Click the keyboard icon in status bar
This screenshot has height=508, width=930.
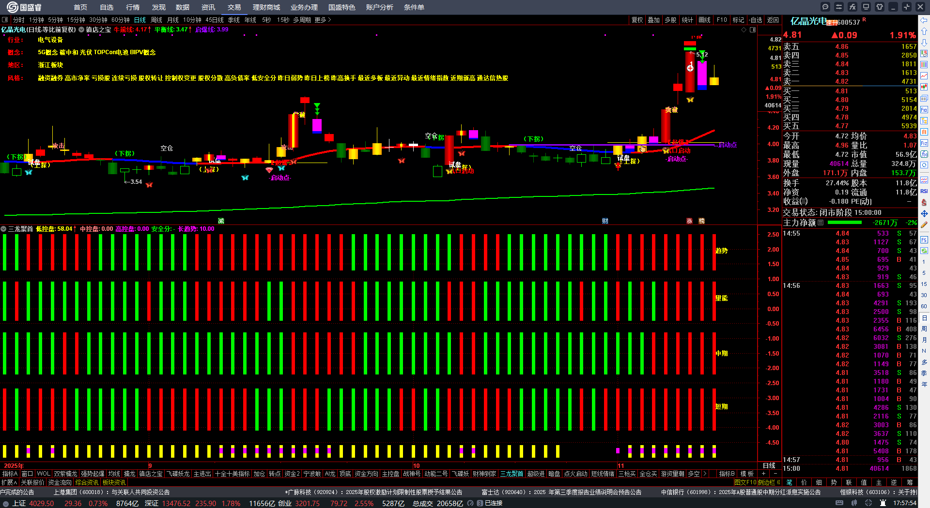839,503
